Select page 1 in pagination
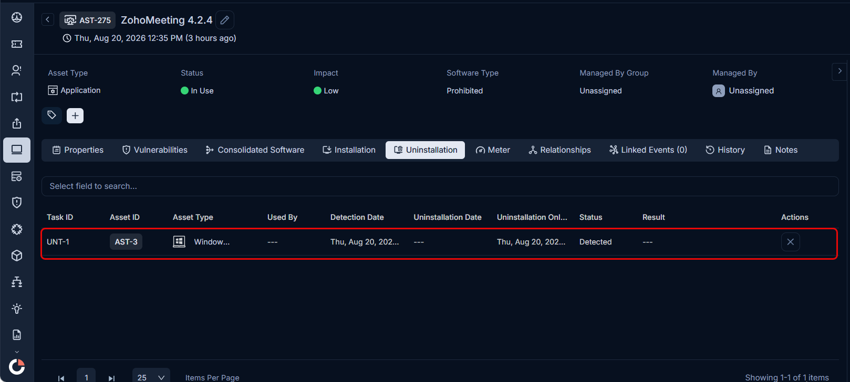 (86, 377)
